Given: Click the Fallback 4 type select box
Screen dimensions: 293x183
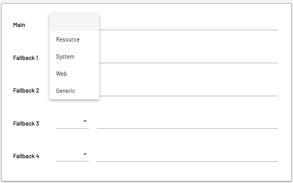Looking at the screenshot, I should pyautogui.click(x=69, y=155).
